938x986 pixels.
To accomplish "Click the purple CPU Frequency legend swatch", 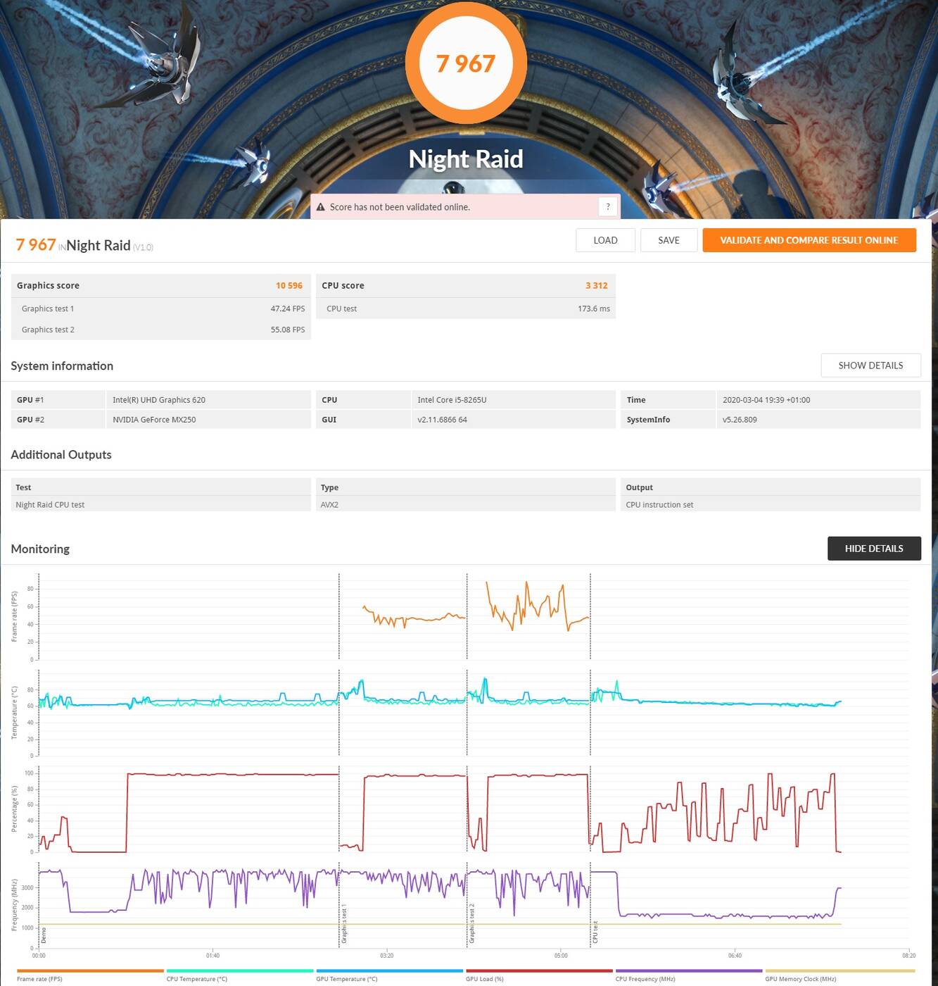I will pos(688,971).
